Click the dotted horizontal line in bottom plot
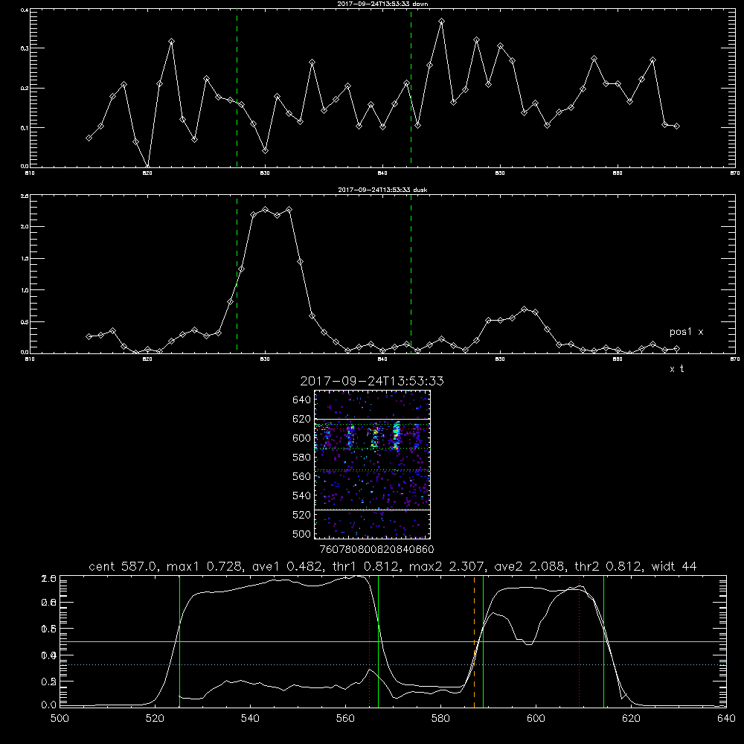744x744 pixels. [393, 664]
